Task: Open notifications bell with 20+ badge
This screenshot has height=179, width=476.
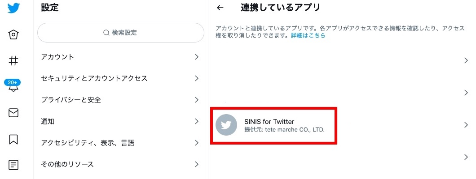Action: click(x=13, y=85)
